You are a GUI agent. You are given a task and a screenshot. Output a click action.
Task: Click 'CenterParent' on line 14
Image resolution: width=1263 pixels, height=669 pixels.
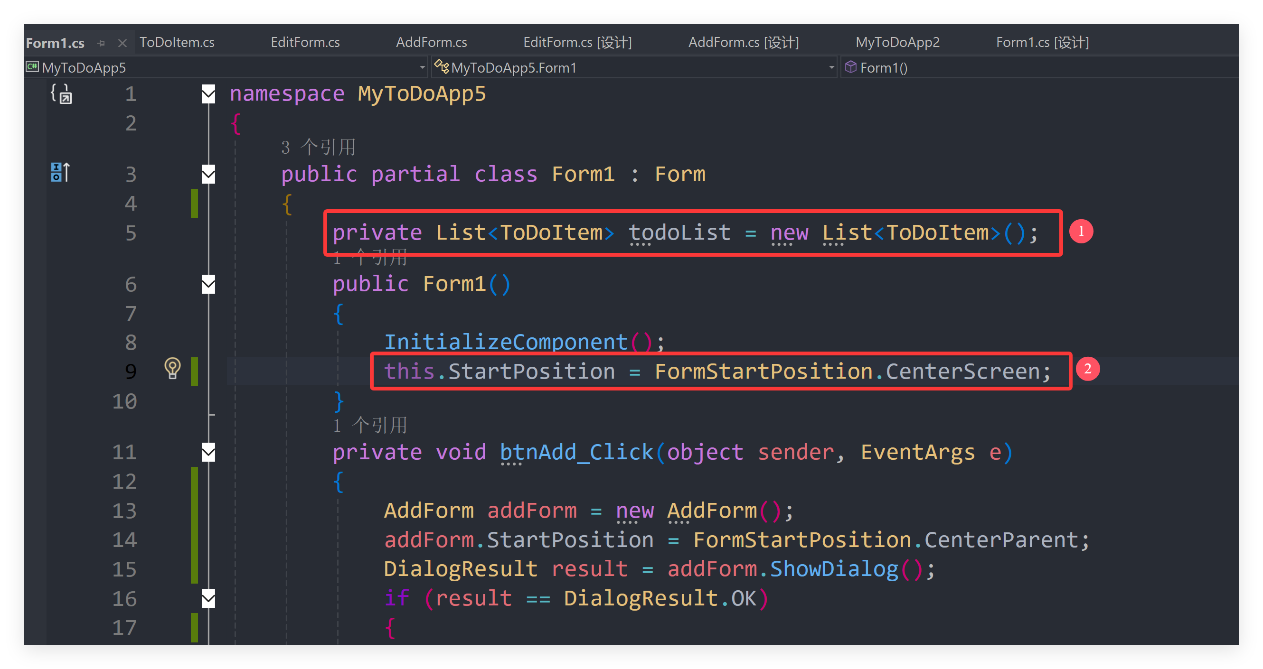click(1001, 540)
